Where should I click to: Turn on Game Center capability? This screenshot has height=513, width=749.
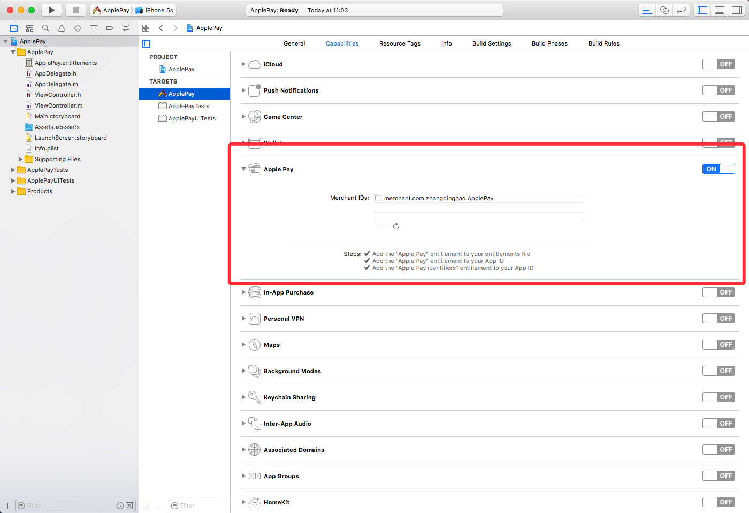pos(719,117)
